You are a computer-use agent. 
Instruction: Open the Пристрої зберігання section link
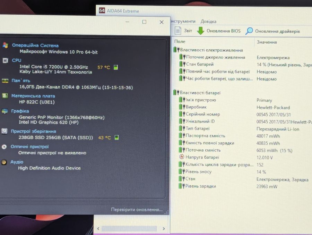[x=33, y=131]
